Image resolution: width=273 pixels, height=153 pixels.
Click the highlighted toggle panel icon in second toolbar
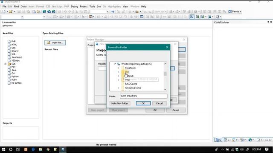click(x=192, y=17)
